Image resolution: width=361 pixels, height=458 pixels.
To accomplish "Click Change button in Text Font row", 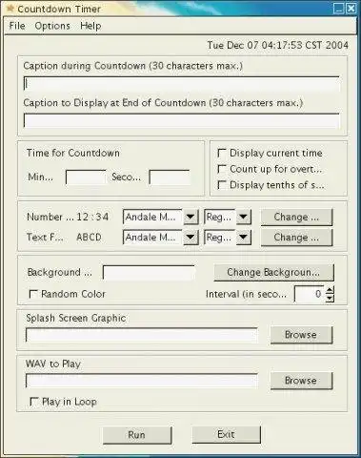I will (296, 238).
